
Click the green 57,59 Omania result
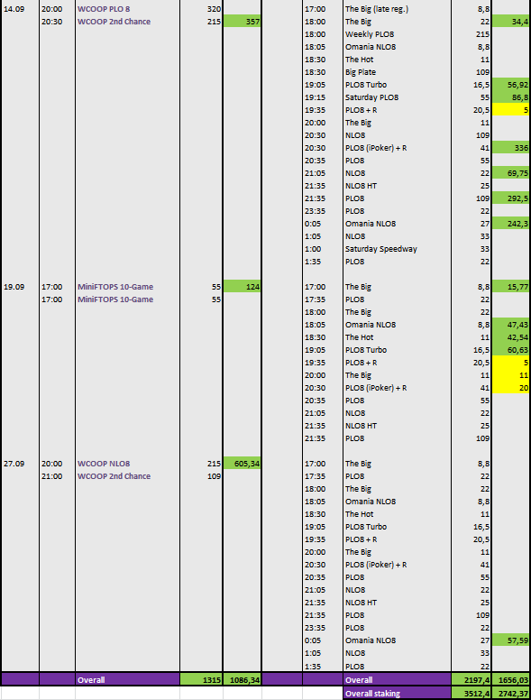pos(511,640)
